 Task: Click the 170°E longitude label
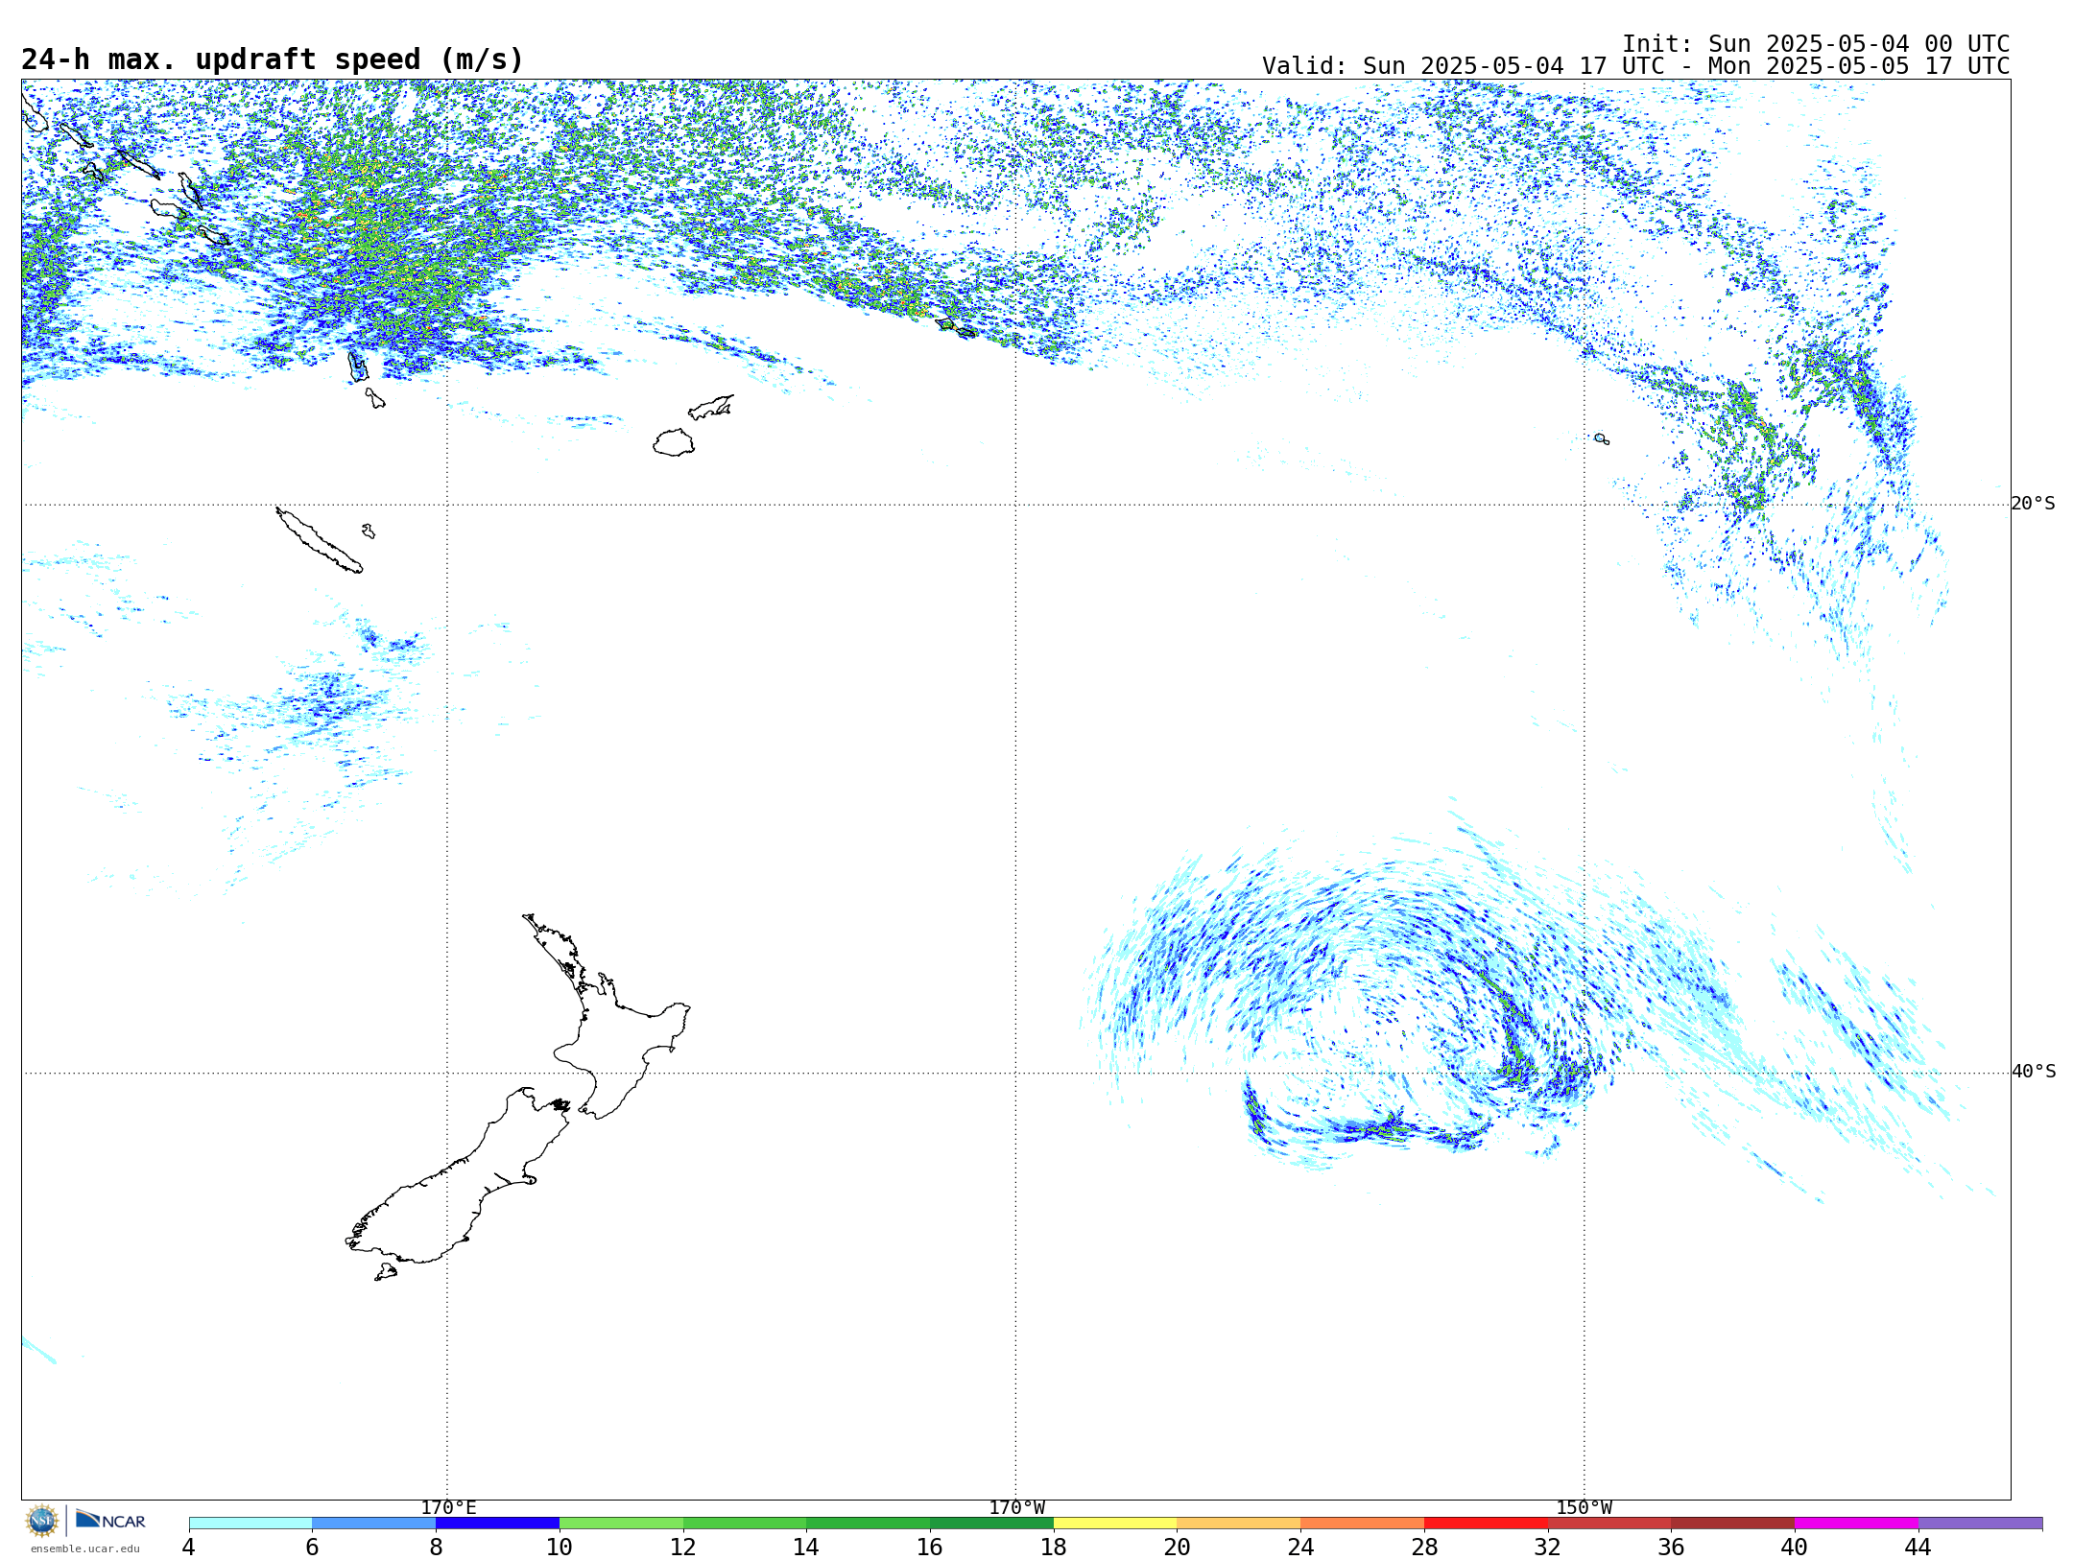(x=448, y=1508)
